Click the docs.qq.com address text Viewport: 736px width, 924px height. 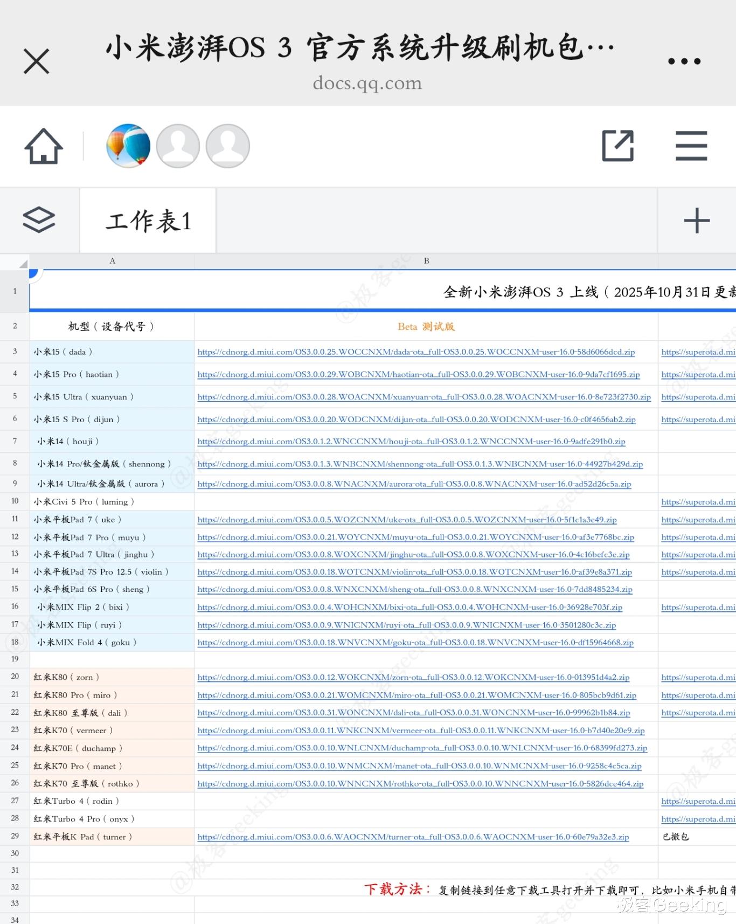click(367, 84)
